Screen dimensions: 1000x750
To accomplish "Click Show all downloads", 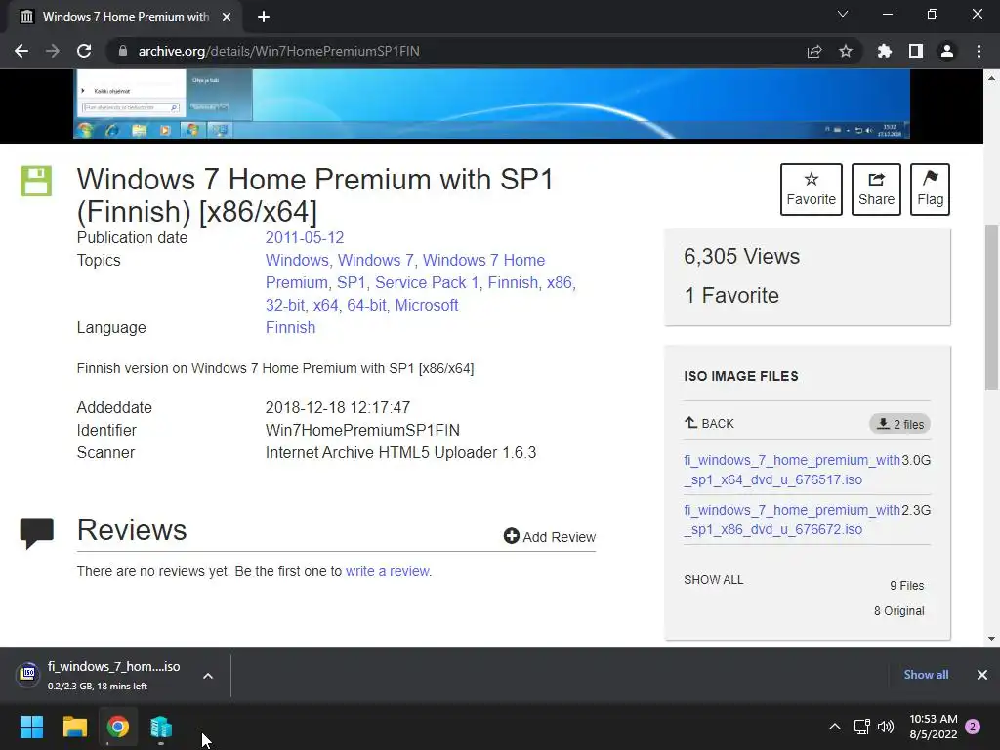I will (926, 675).
